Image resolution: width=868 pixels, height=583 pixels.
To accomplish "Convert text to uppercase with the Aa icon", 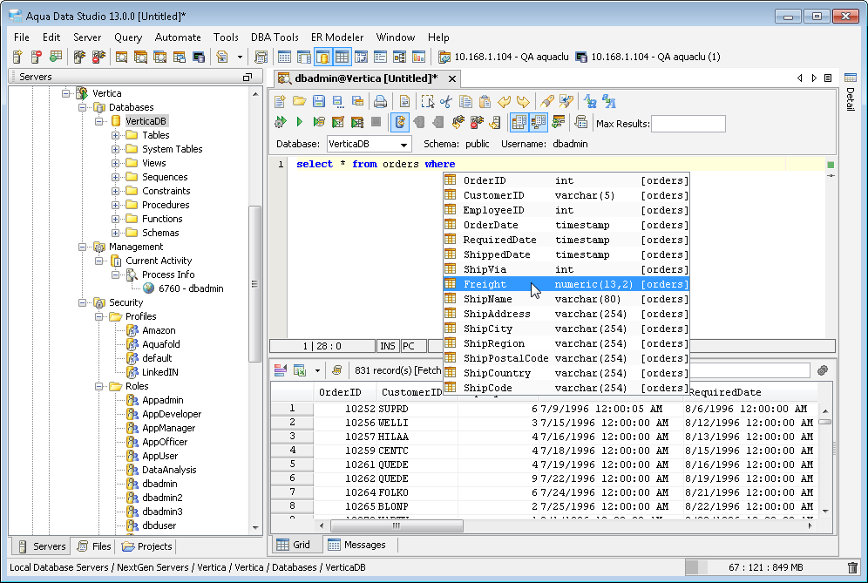I will click(590, 101).
